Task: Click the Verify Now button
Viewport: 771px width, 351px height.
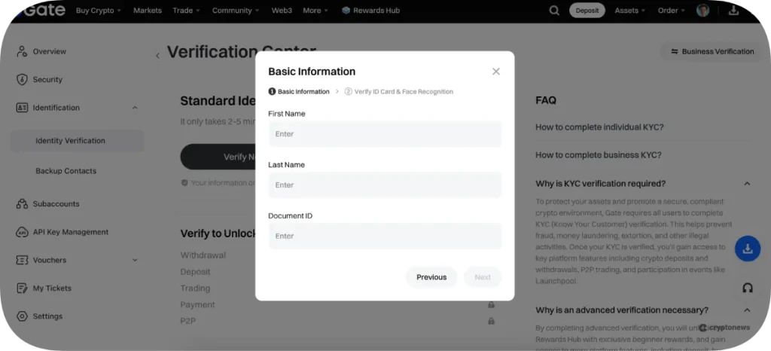Action: tap(219, 157)
